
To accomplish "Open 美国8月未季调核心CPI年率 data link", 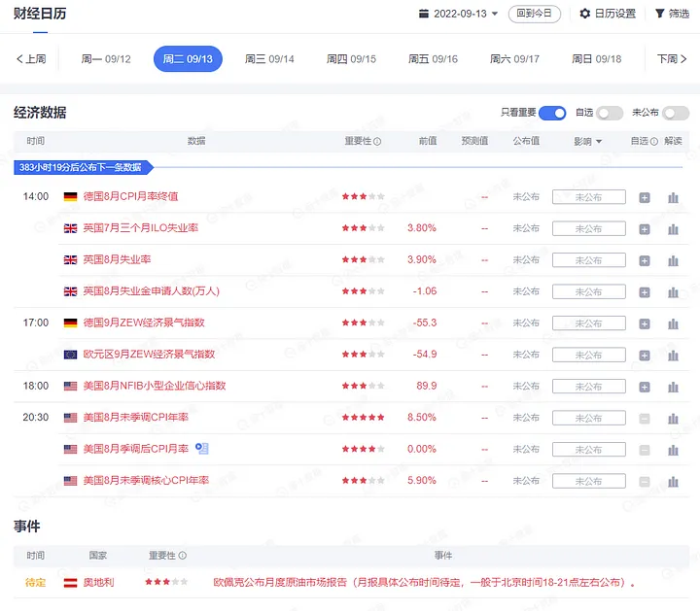I will click(146, 481).
